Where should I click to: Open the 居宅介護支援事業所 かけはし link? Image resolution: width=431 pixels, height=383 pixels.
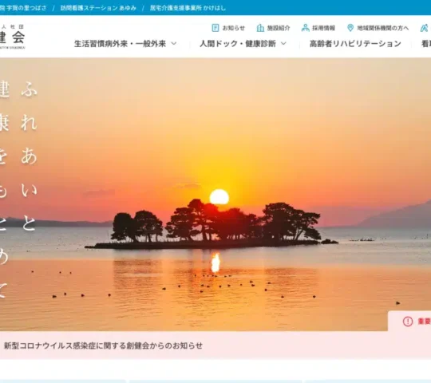click(x=188, y=8)
